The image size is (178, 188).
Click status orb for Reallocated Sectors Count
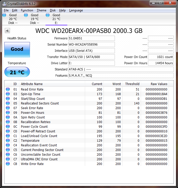pos(8,103)
